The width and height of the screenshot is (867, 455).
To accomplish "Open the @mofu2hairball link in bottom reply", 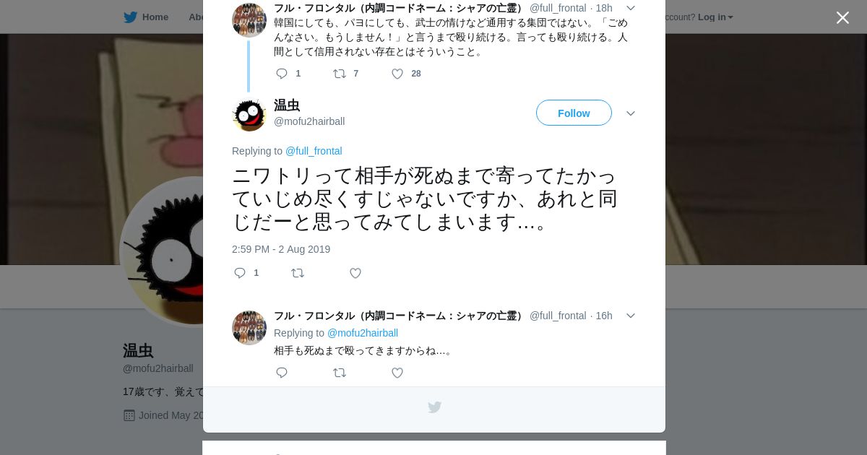I will coord(363,333).
